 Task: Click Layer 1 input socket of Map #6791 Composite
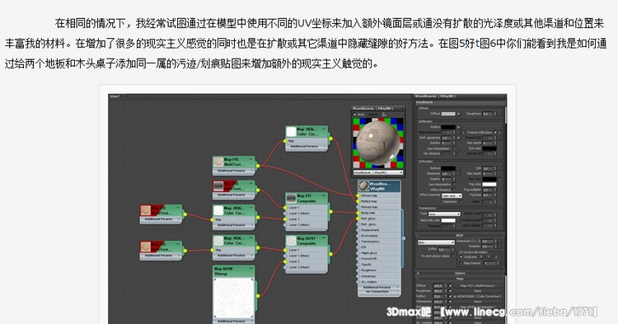coord(285,250)
